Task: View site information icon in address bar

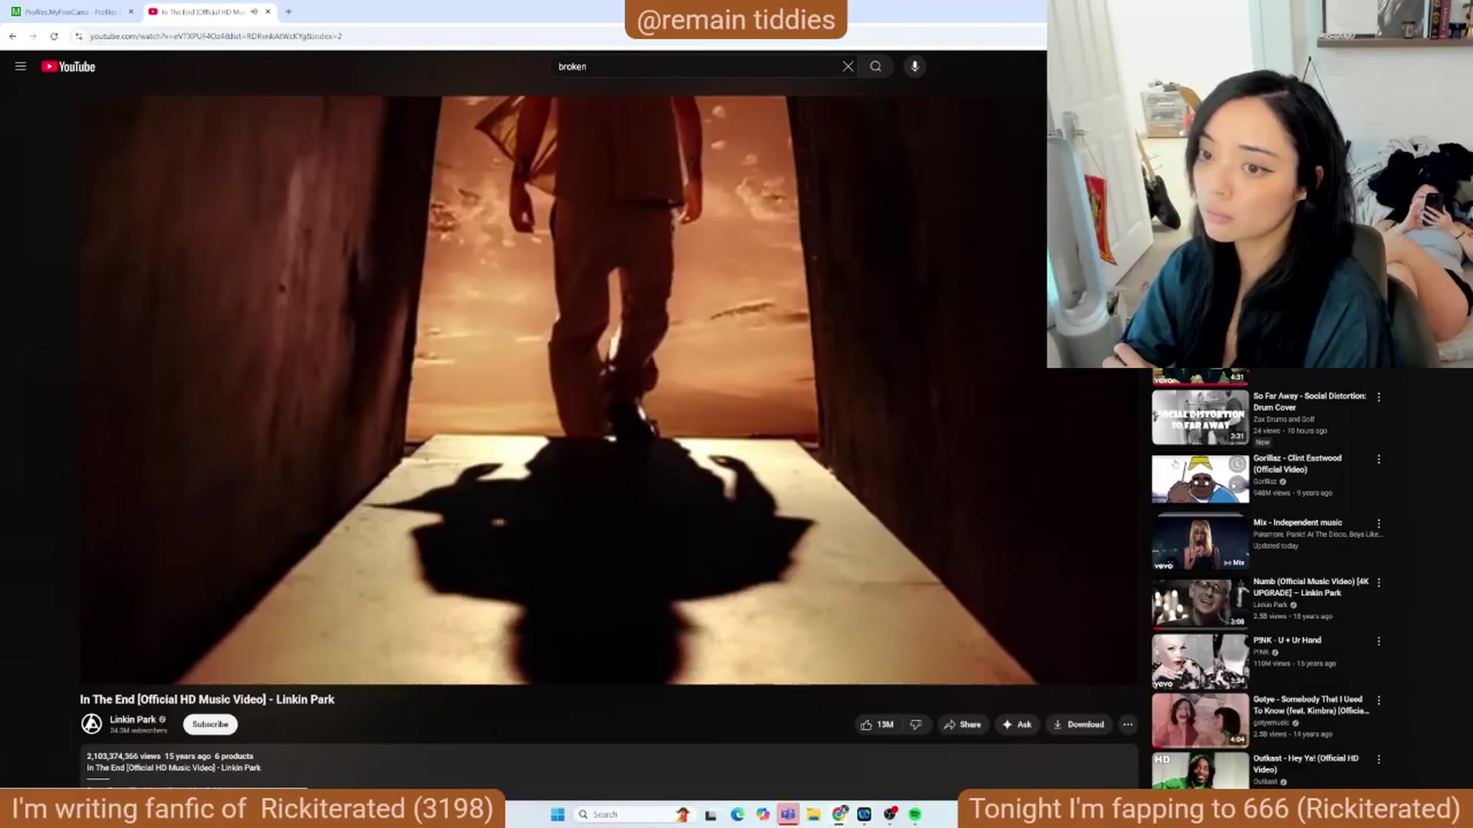Action: [x=78, y=36]
